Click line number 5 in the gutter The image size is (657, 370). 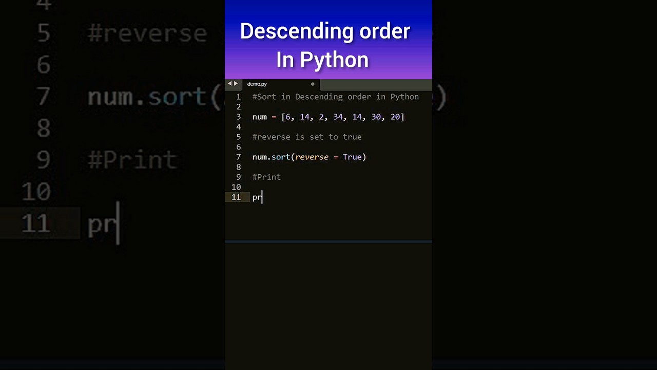[239, 137]
